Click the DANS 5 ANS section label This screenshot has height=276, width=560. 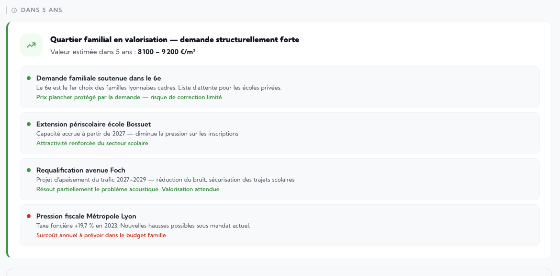tap(42, 10)
